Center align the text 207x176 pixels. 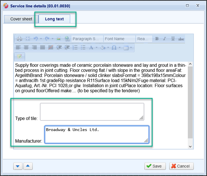(26, 47)
